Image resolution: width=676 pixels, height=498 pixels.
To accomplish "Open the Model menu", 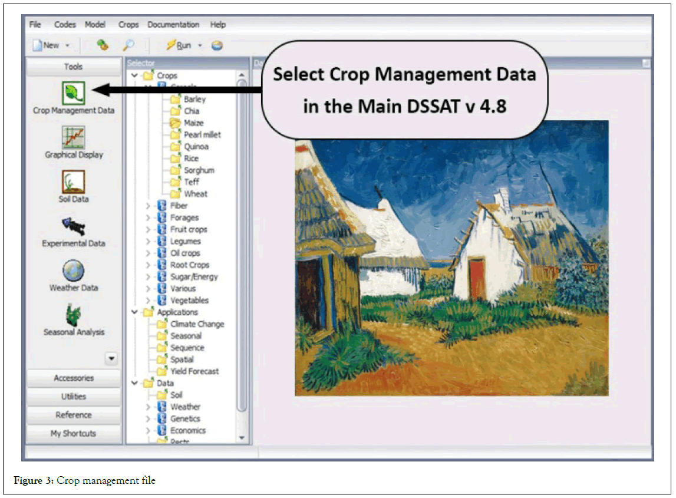I will coord(95,25).
